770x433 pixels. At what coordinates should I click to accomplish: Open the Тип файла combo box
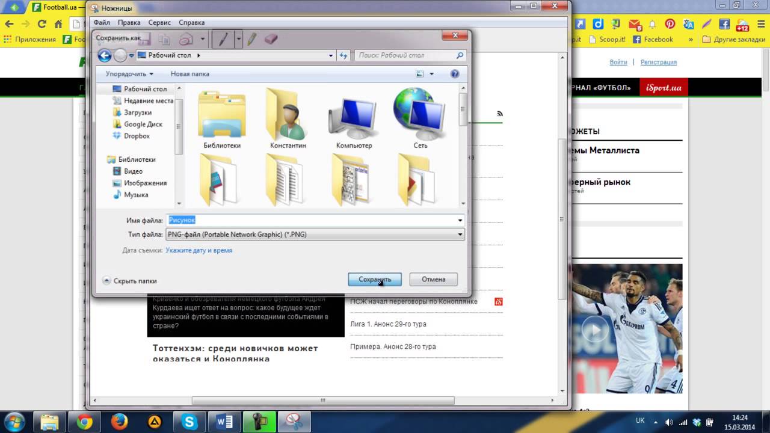pos(315,235)
